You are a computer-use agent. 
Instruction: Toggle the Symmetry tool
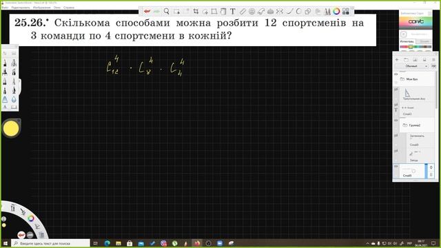pyautogui.click(x=280, y=12)
